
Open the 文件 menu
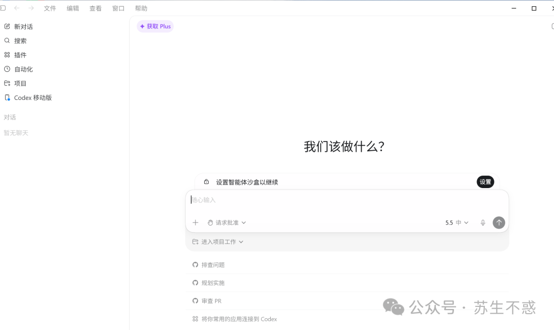(x=50, y=8)
